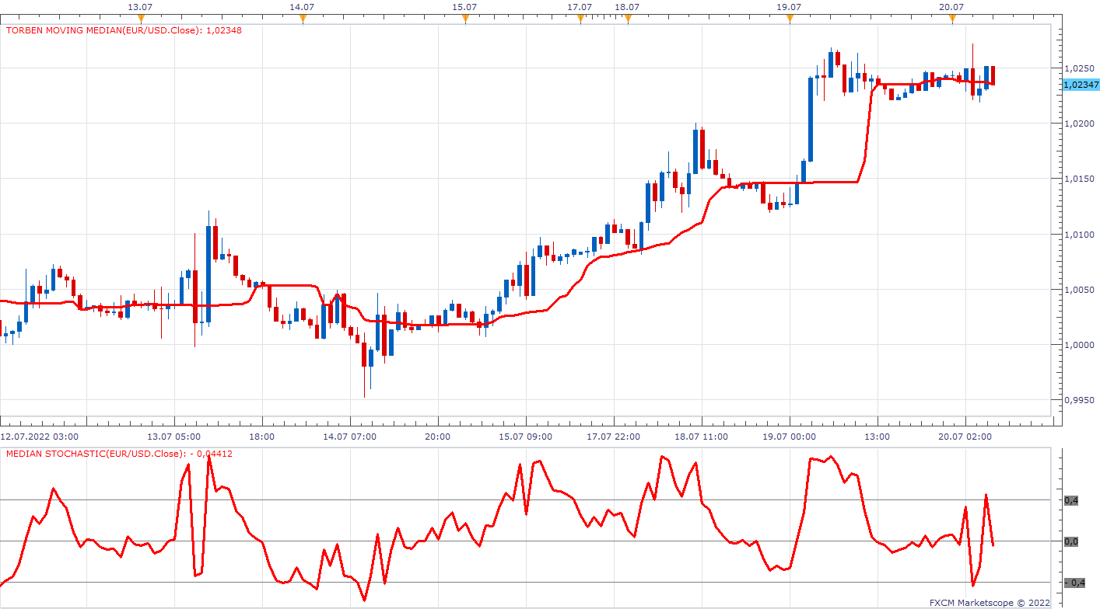This screenshot has width=1107, height=609.
Task: Click the 14.07 07:00 time label
Action: [x=349, y=437]
